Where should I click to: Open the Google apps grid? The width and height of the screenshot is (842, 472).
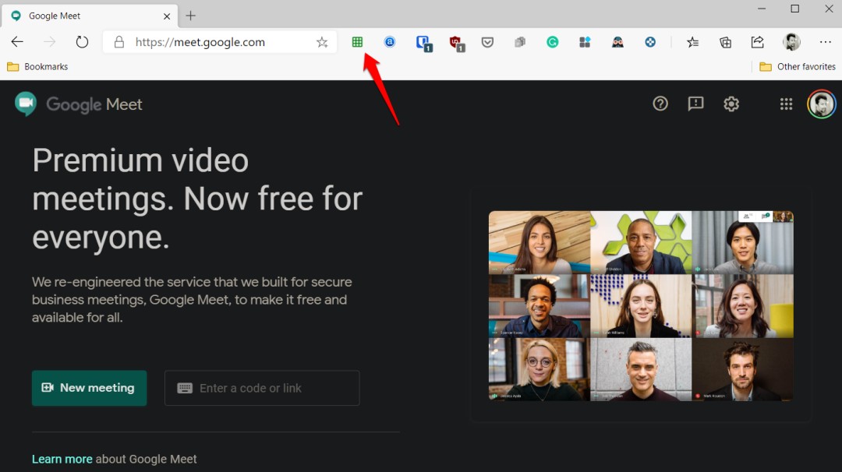tap(786, 104)
